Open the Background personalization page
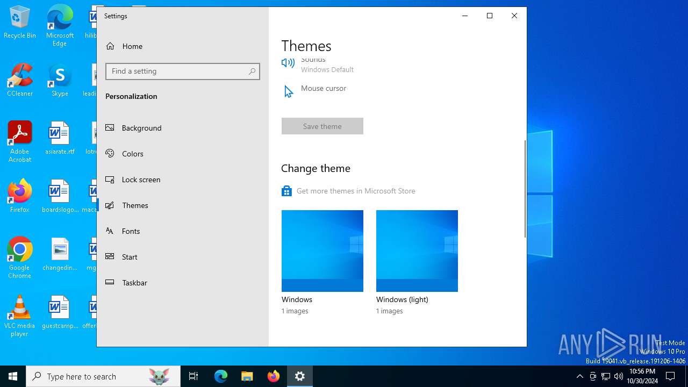 click(x=183, y=128)
